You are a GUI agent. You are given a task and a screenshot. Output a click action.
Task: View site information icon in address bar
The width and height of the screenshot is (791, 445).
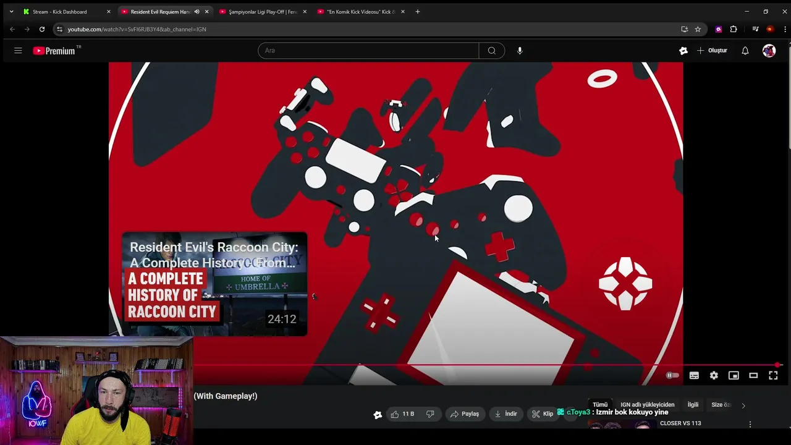pyautogui.click(x=59, y=29)
